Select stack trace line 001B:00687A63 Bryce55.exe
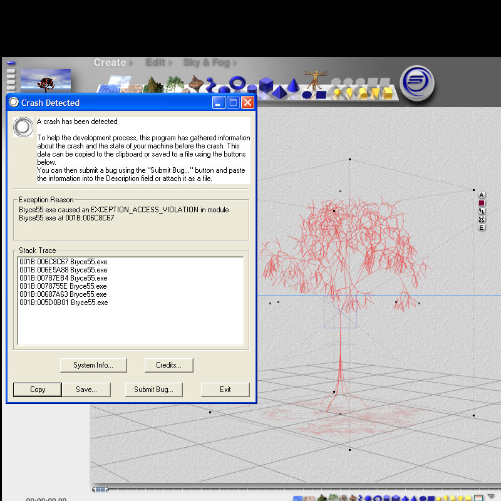This screenshot has height=501, width=501. click(x=63, y=294)
